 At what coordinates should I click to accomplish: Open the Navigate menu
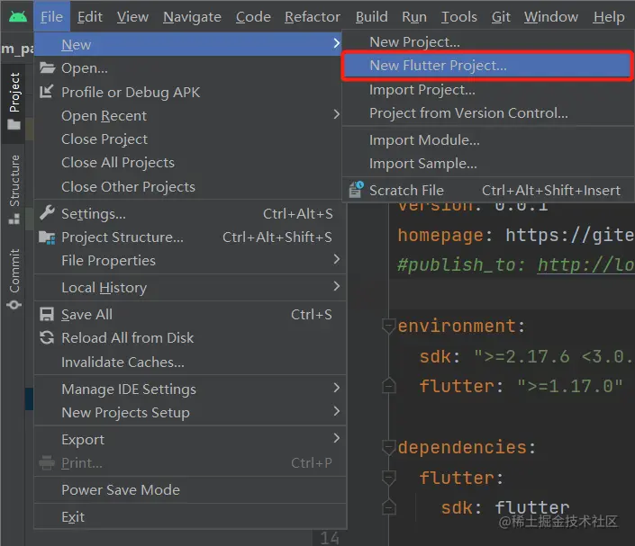[x=192, y=16]
